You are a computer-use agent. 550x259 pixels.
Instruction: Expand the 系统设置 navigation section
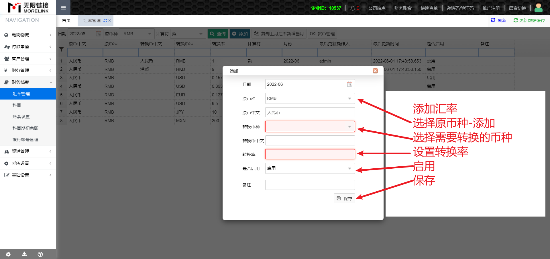pos(28,163)
